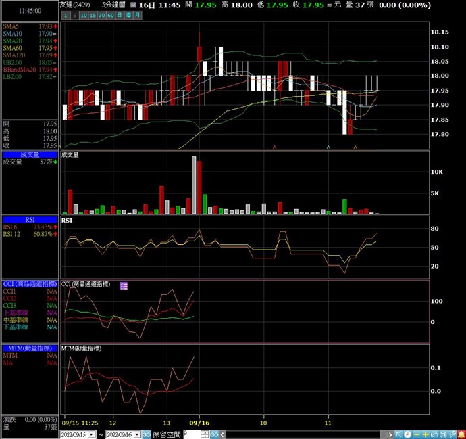
Task: Switch chart to 30-minute period
Action: [101, 15]
